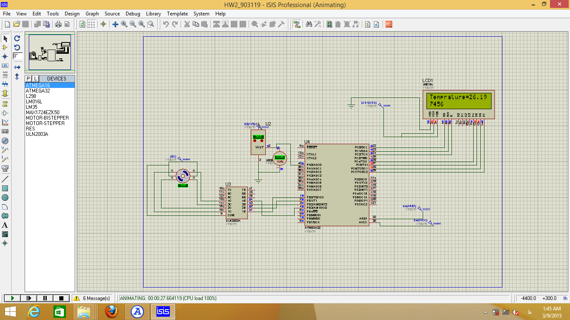Open ARES PCB layout icon

point(389,24)
